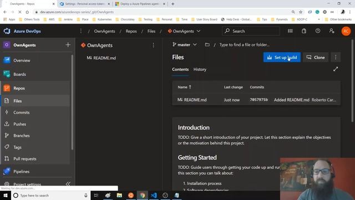Collapse the left navigation sidebar

pyautogui.click(x=68, y=184)
